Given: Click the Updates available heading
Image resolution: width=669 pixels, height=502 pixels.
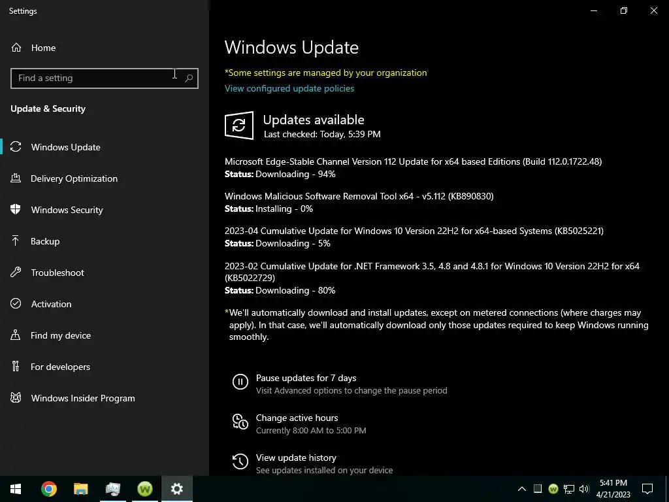Looking at the screenshot, I should coord(314,120).
